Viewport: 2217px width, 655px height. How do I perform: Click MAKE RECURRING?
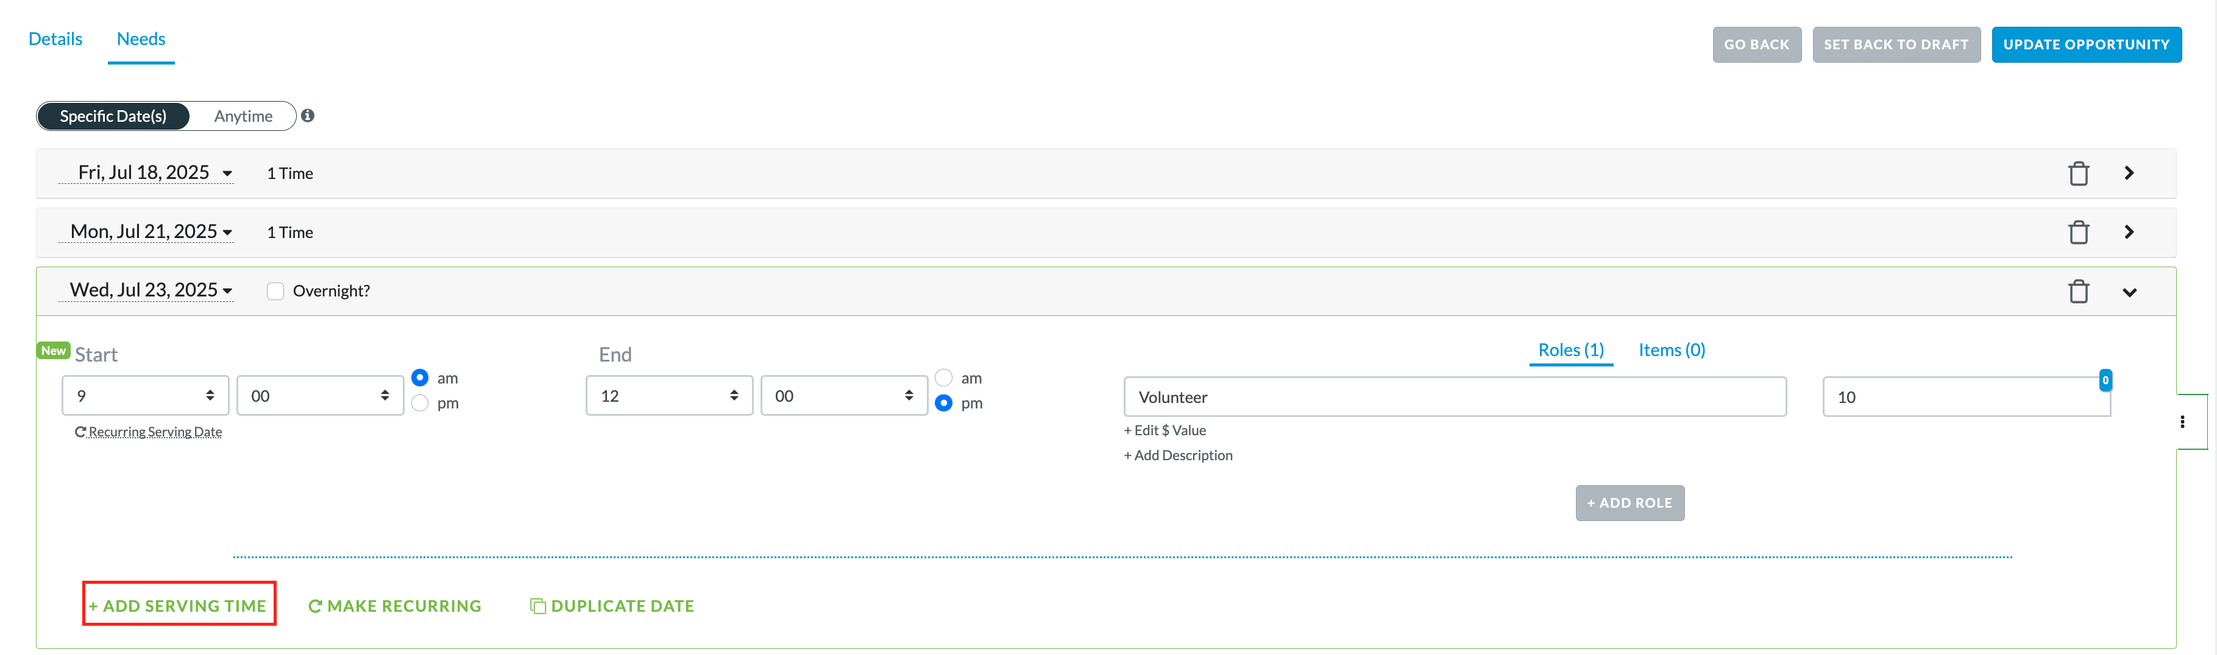(x=394, y=606)
